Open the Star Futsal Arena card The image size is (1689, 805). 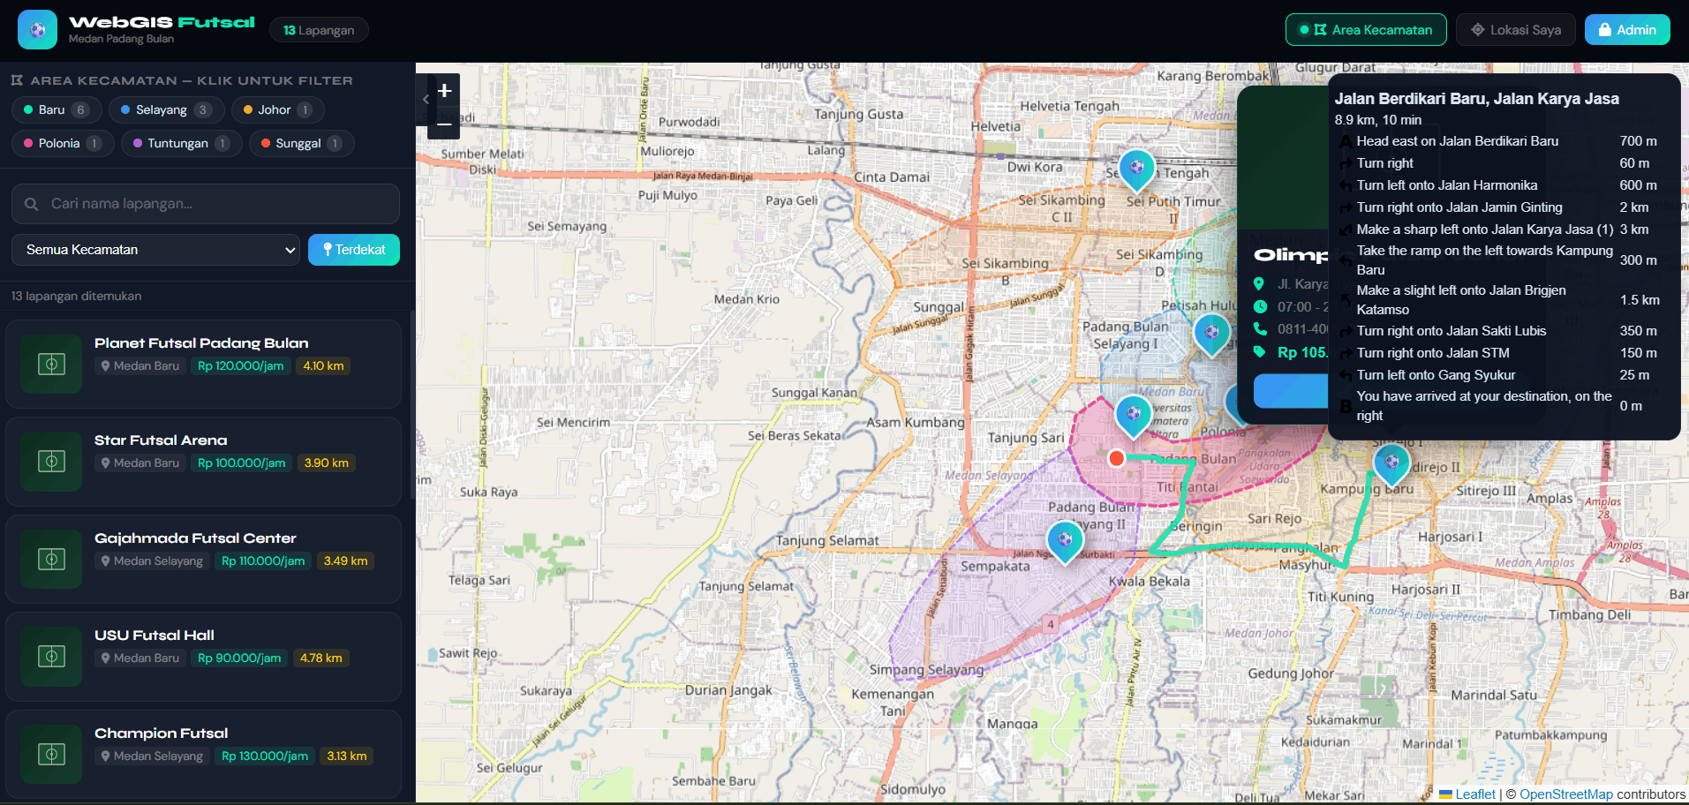pos(203,462)
